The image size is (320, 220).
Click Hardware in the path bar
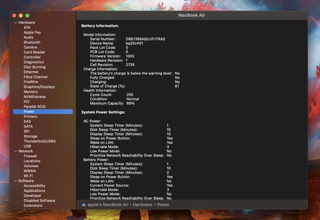click(x=142, y=205)
